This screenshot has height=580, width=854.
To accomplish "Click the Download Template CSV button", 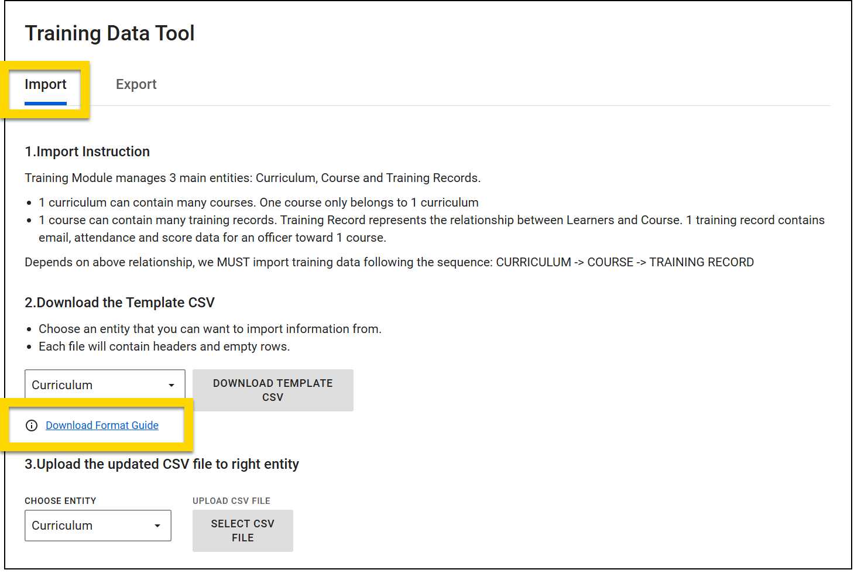I will [x=273, y=390].
